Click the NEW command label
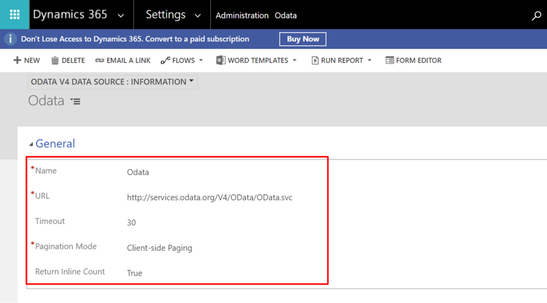 (32, 61)
